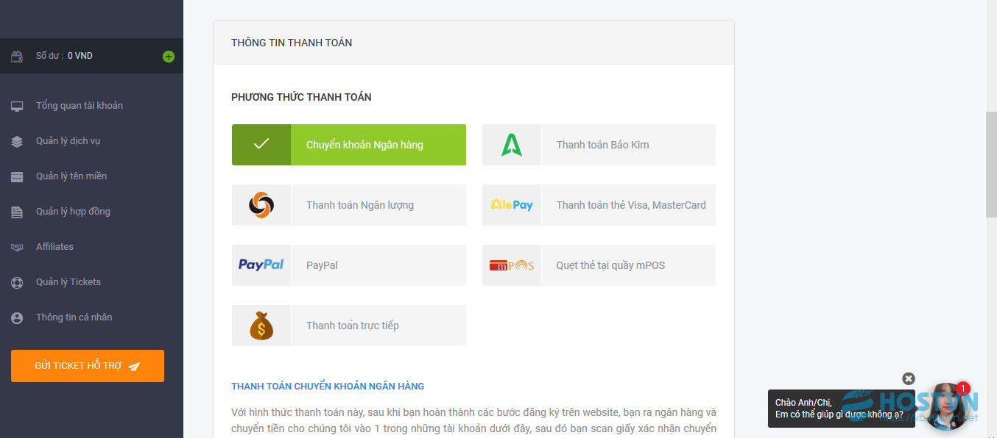Screen dimensions: 997x438
Task: Click the monitor icon for Tổng quan tài khoản
Action: [x=17, y=106]
